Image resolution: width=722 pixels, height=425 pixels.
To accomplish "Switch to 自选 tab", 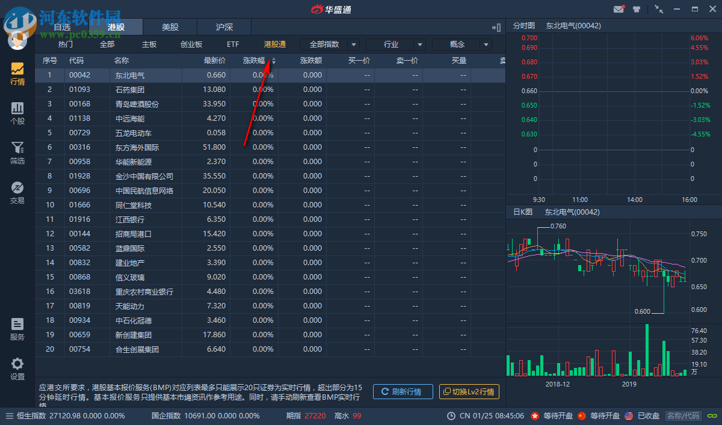I will point(62,27).
